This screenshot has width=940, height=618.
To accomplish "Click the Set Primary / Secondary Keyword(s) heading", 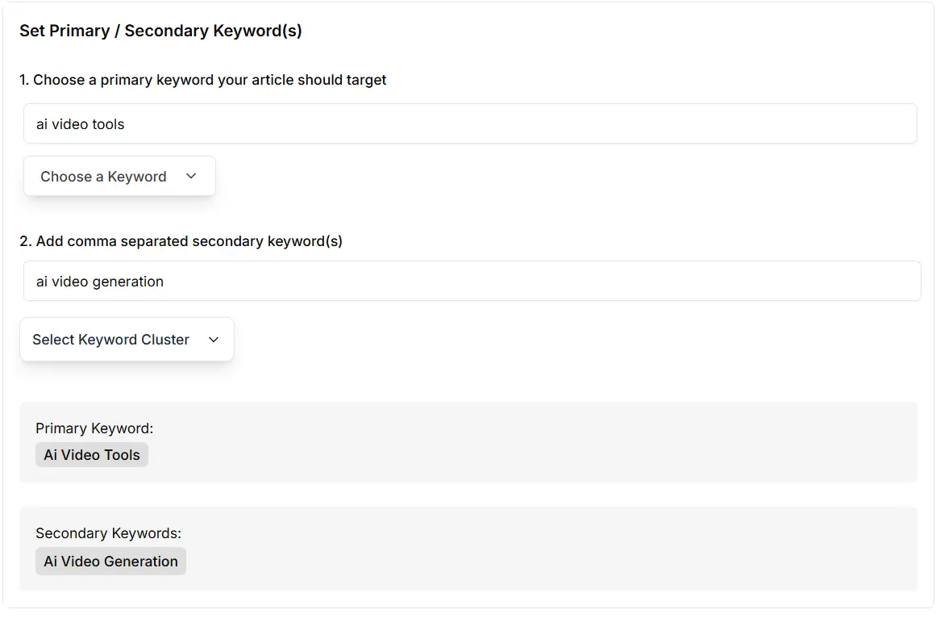I will pyautogui.click(x=160, y=31).
